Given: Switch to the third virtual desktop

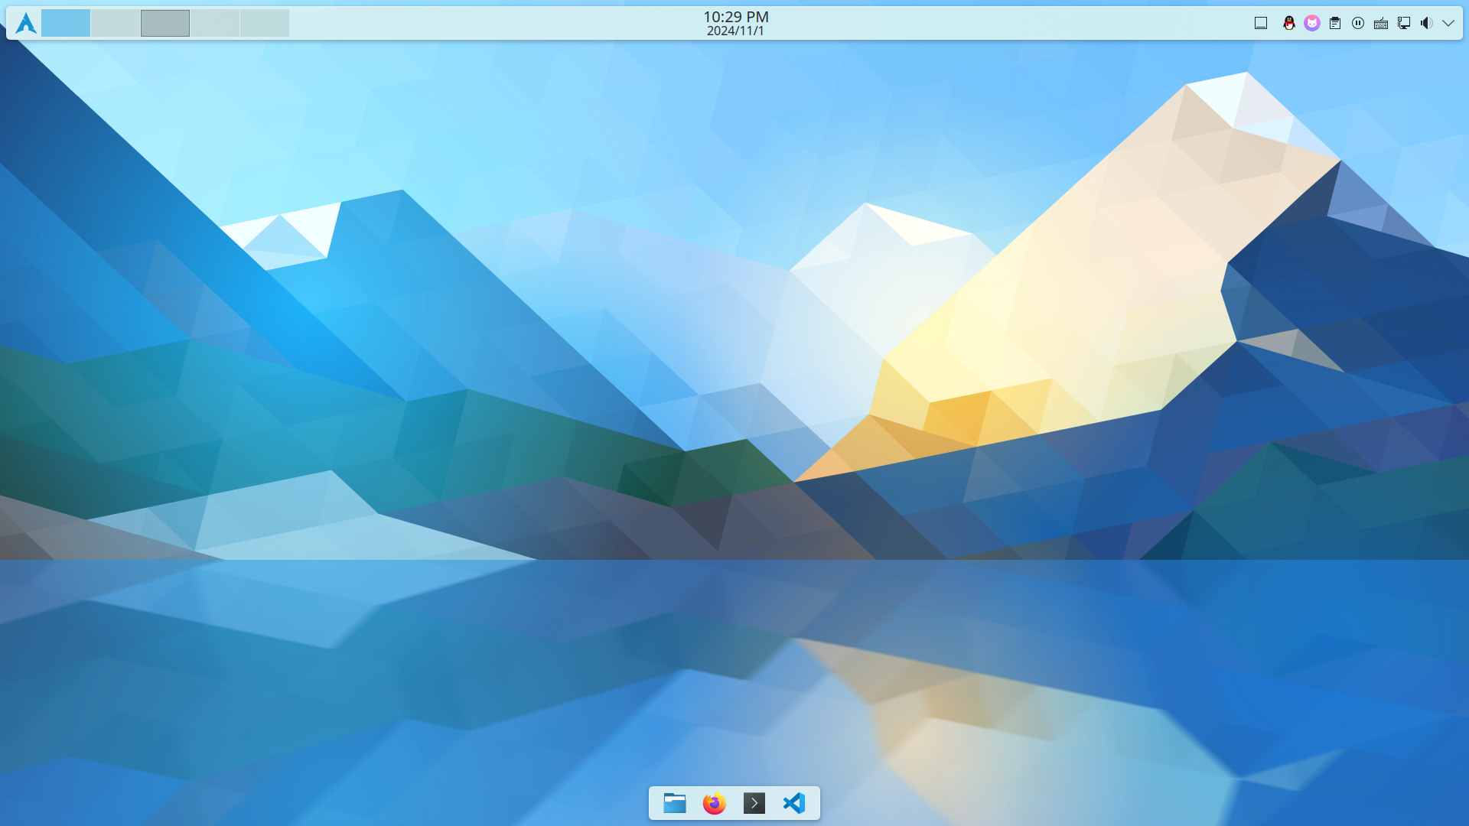Looking at the screenshot, I should click(x=165, y=23).
